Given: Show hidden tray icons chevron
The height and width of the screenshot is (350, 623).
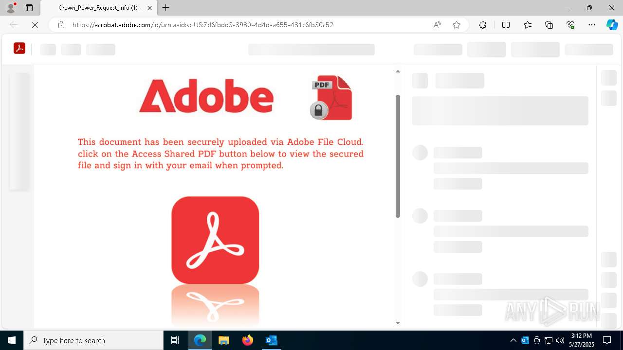Looking at the screenshot, I should coord(513,340).
